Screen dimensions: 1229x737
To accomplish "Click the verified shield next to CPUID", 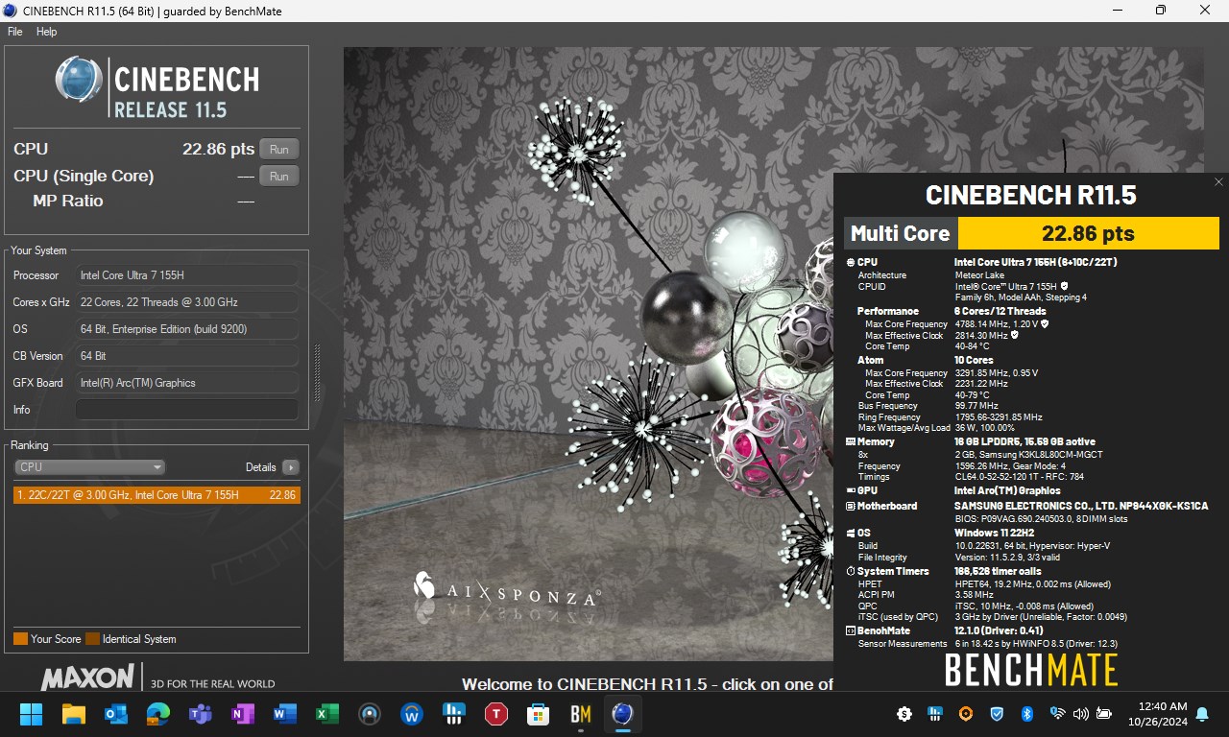I will [x=1064, y=286].
